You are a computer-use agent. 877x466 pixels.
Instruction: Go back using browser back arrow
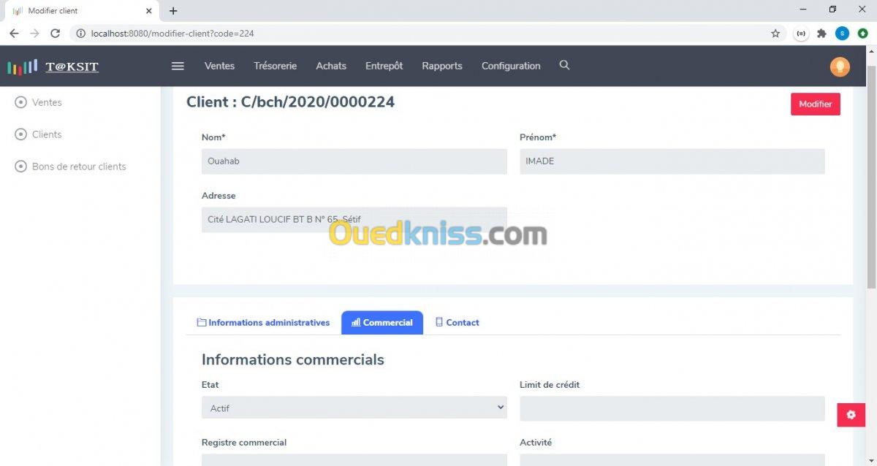click(x=14, y=34)
